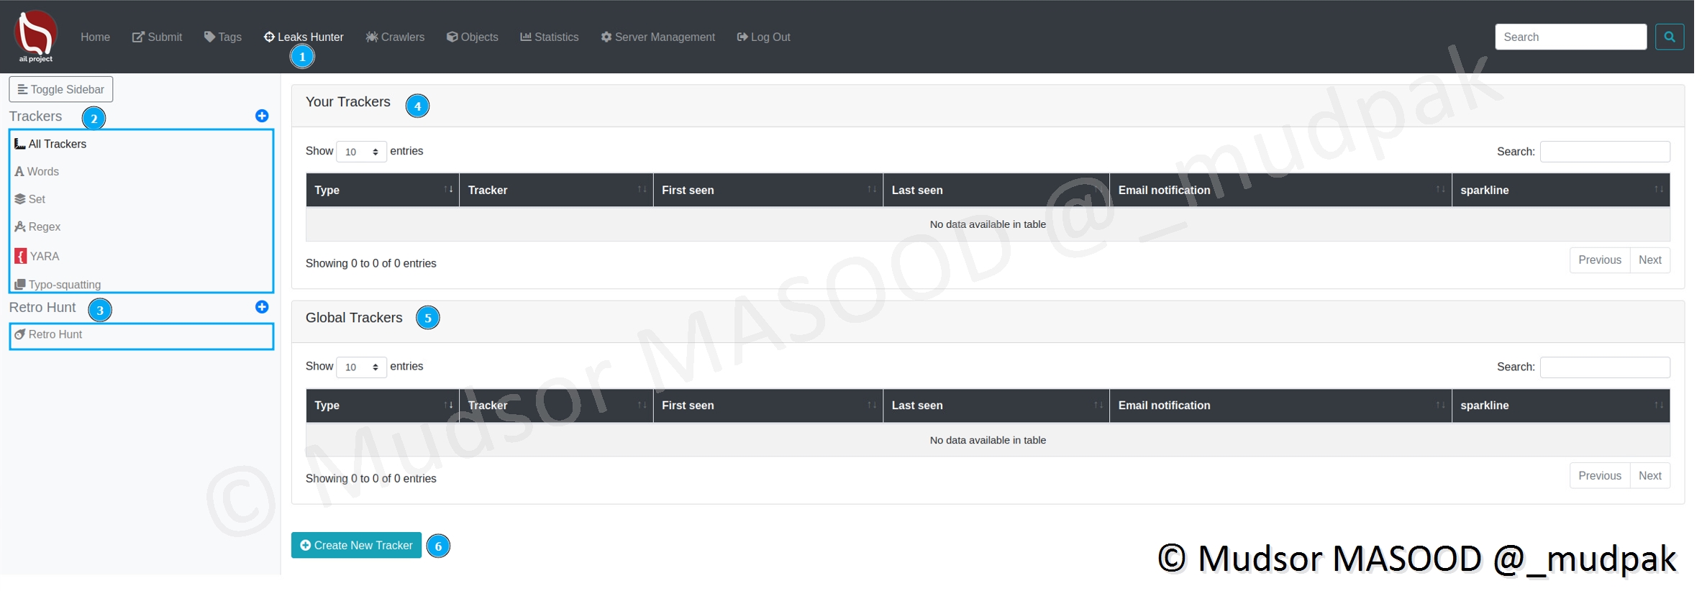
Task: Select Regex trackers in the sidebar
Action: coord(44,226)
